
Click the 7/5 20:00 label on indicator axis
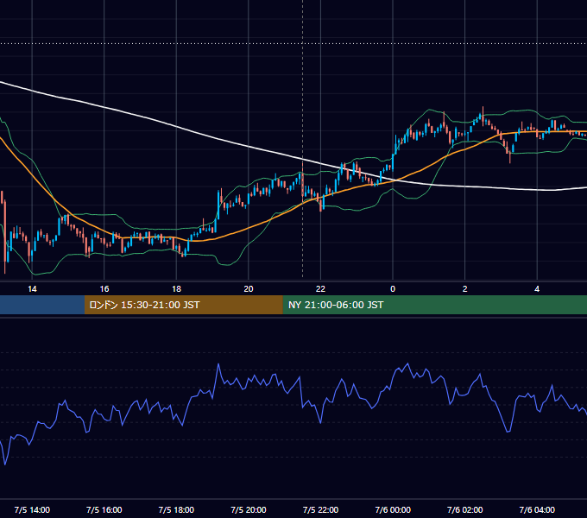249,509
